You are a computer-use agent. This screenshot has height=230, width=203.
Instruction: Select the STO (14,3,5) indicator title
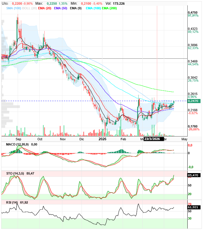[x=15, y=174]
